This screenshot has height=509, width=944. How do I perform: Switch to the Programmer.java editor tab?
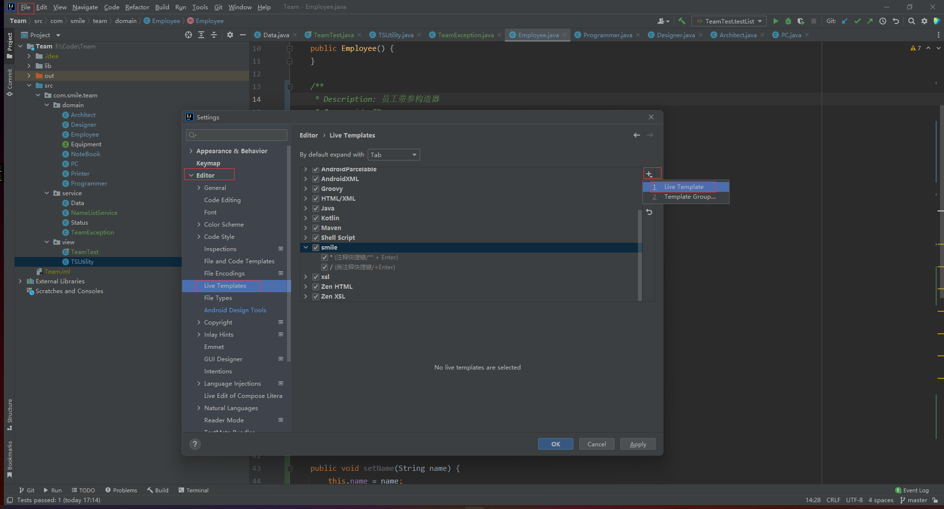coord(607,35)
